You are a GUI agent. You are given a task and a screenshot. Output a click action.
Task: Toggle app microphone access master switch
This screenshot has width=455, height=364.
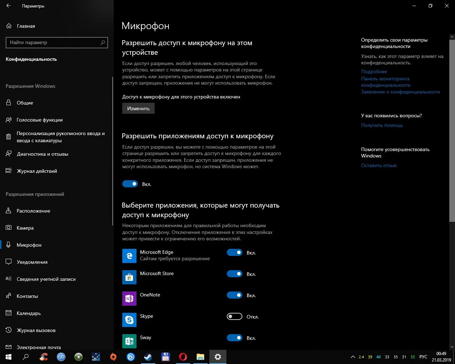pos(130,184)
